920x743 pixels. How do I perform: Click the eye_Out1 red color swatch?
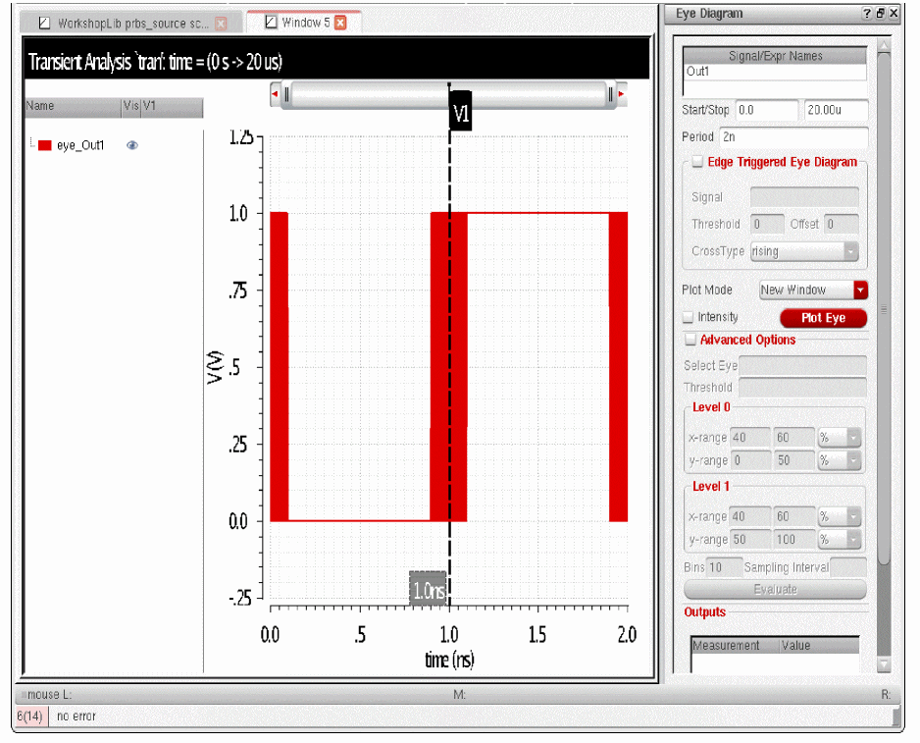(x=44, y=145)
